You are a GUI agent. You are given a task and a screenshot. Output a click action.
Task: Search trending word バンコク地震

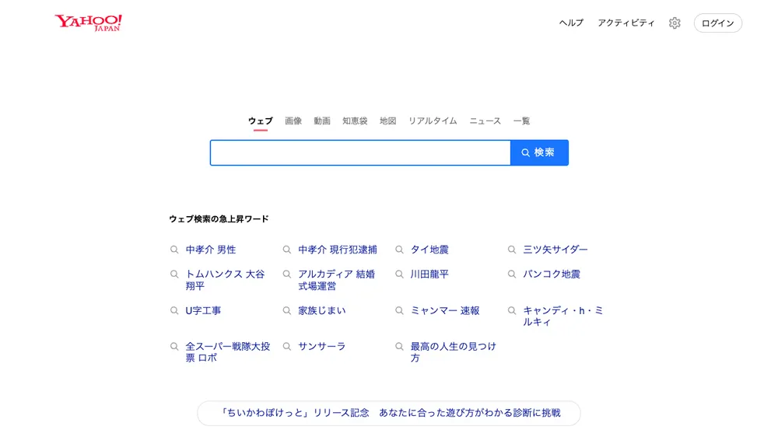coord(552,274)
